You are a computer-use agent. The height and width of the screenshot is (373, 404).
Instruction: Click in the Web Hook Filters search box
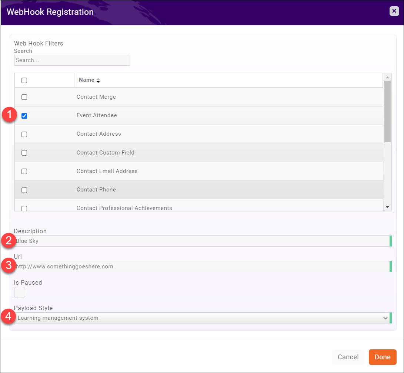72,60
